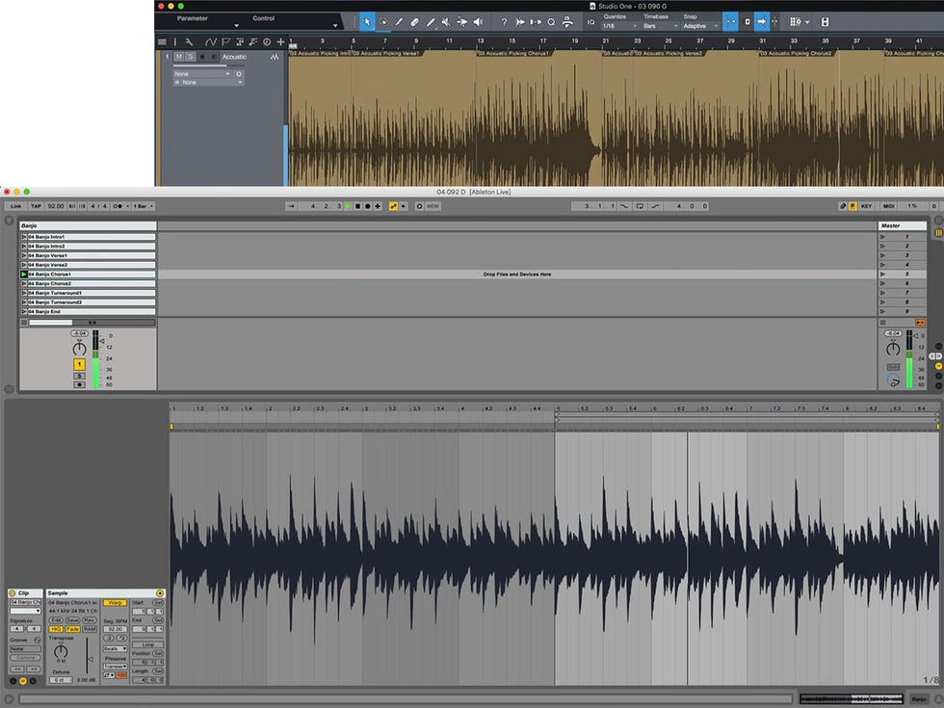Expand the Beats warp mode dropdown
The image size is (944, 708).
[x=115, y=648]
